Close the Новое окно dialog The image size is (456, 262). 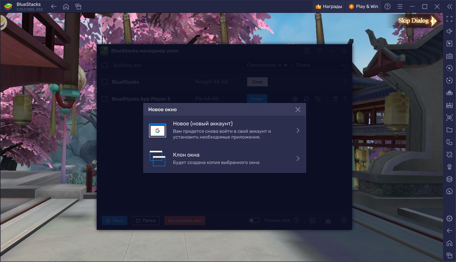298,110
